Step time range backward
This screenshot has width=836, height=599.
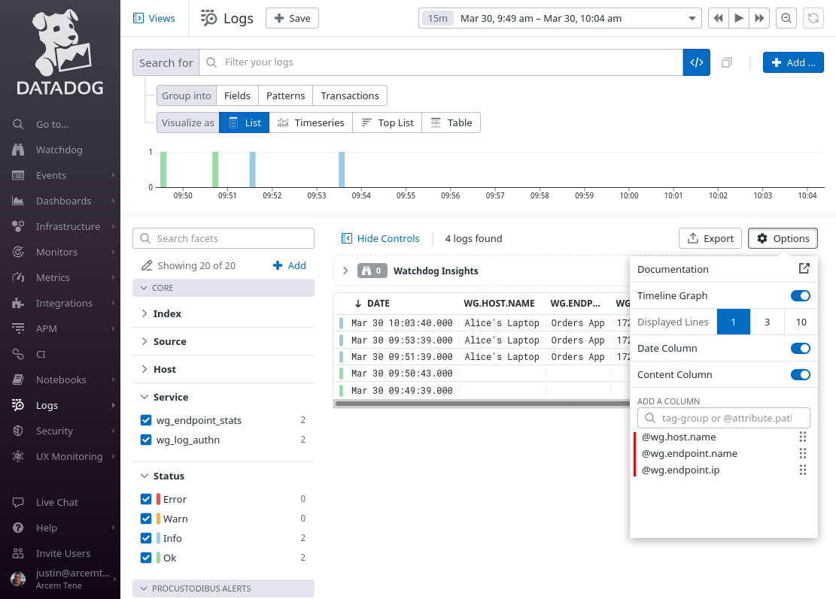(718, 18)
